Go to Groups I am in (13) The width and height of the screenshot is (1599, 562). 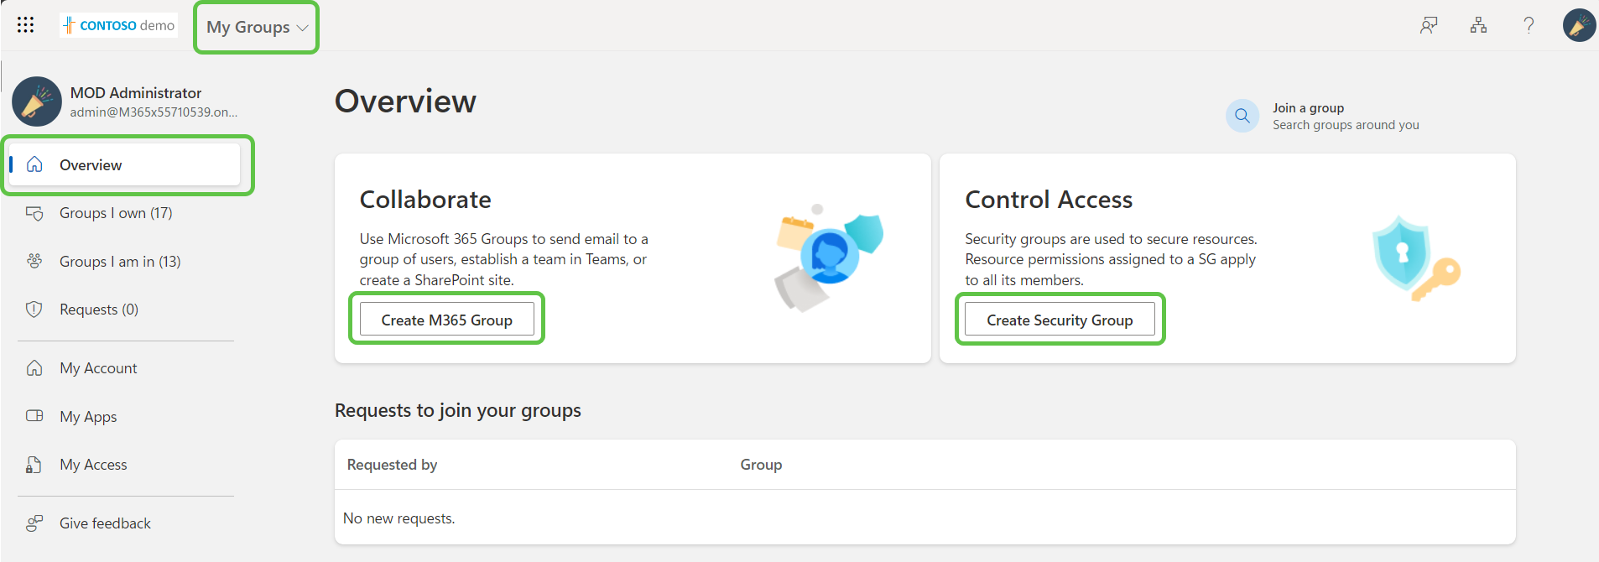point(119,262)
